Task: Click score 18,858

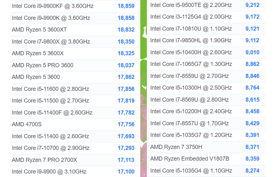Action: [126, 18]
